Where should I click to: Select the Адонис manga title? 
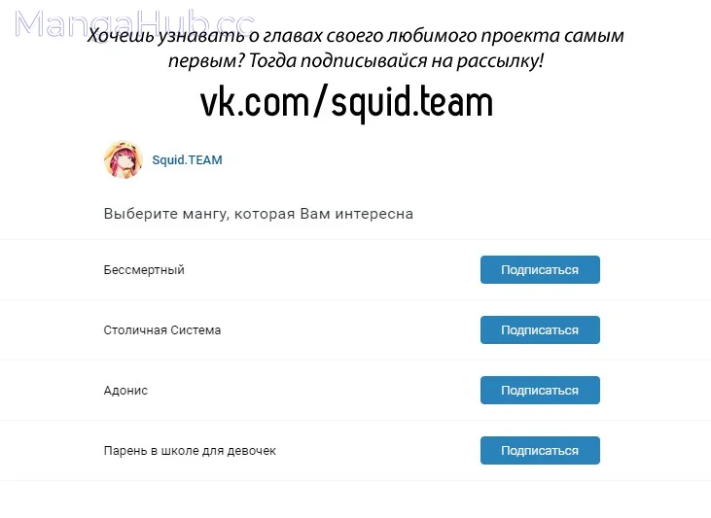pos(125,391)
